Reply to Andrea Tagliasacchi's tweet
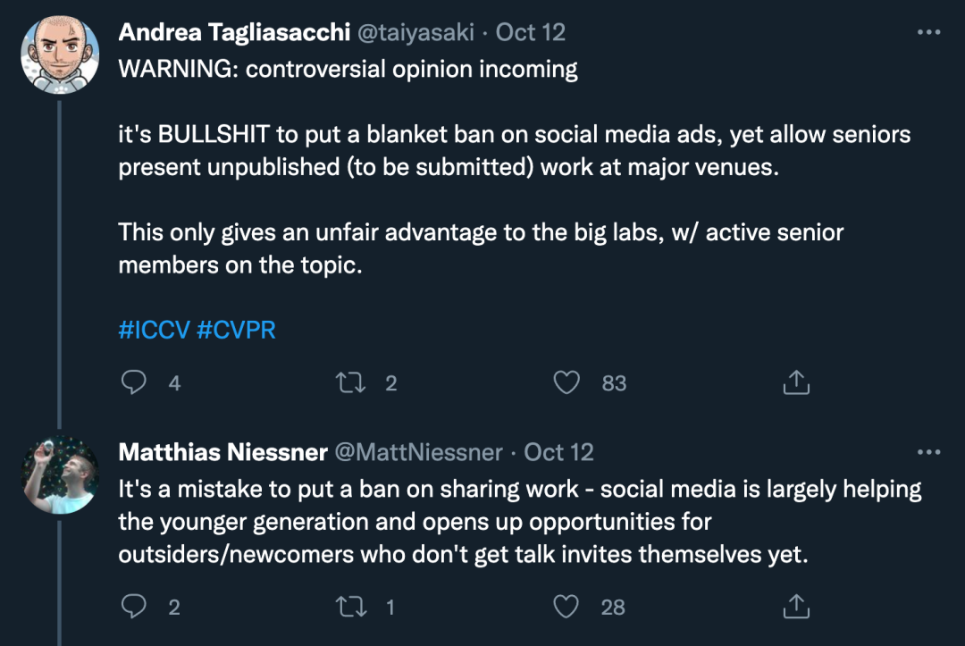The width and height of the screenshot is (965, 646). 134,383
